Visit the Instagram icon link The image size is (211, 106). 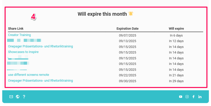click(x=187, y=97)
